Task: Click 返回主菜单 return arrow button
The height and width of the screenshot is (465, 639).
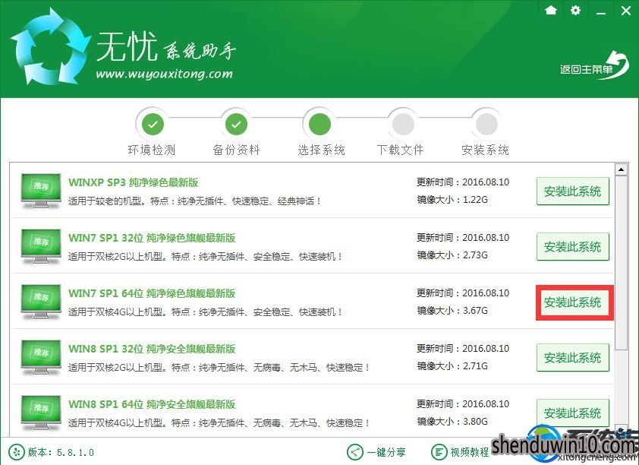Action: point(594,66)
